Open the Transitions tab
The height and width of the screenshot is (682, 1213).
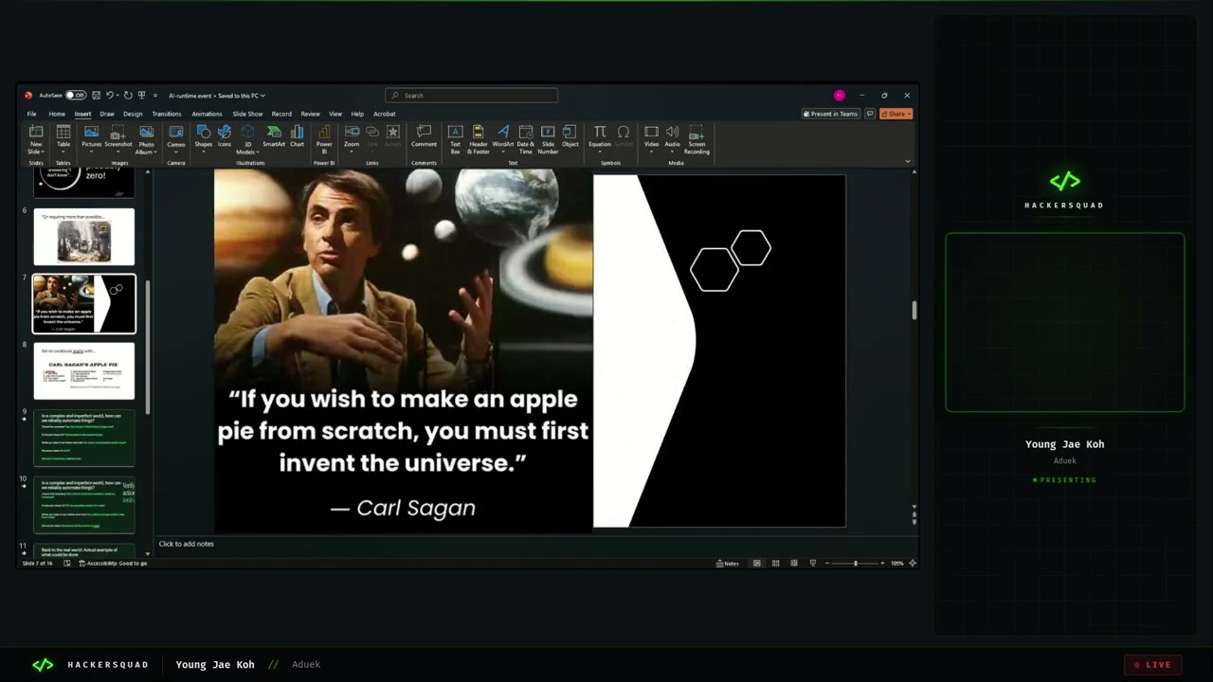(167, 114)
